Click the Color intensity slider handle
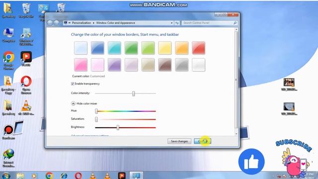 pos(134,93)
